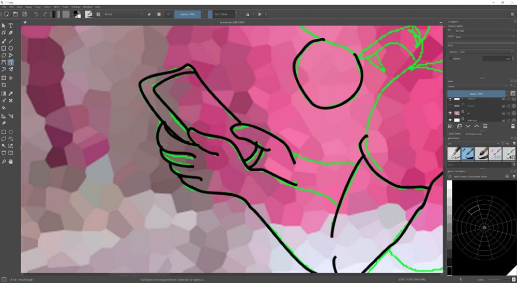
Task: Select the Crop tool
Action: (x=4, y=85)
